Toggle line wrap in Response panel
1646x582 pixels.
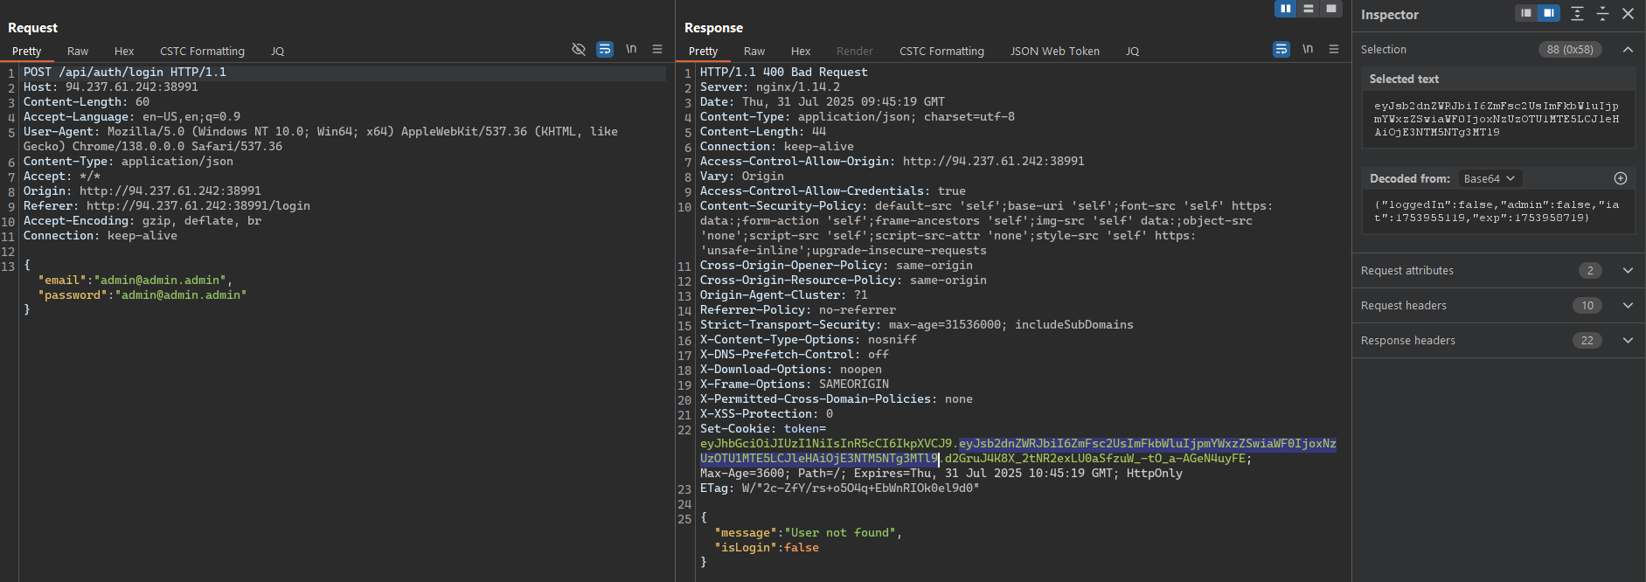[x=1281, y=49]
